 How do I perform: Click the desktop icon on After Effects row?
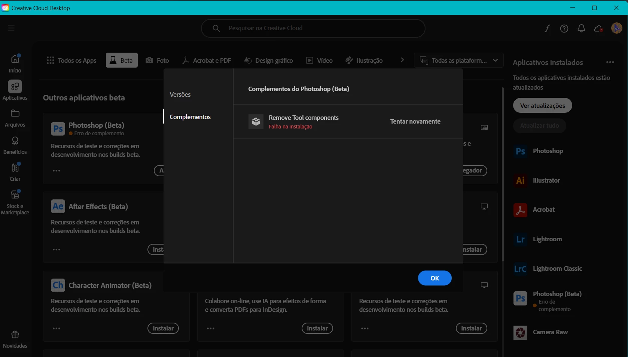484,207
